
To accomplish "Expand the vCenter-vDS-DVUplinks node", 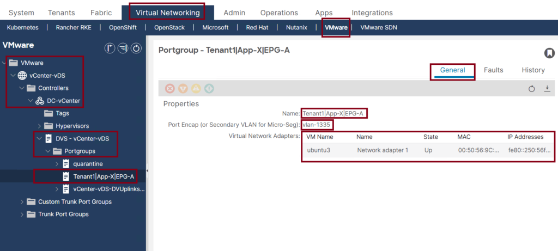I will point(57,189).
